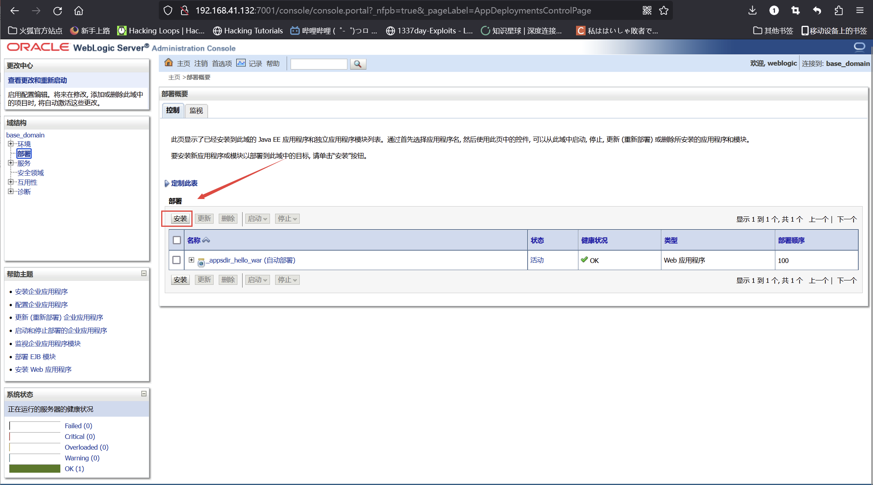Open the browser hamburger menu
Viewport: 873px width, 485px height.
click(860, 11)
